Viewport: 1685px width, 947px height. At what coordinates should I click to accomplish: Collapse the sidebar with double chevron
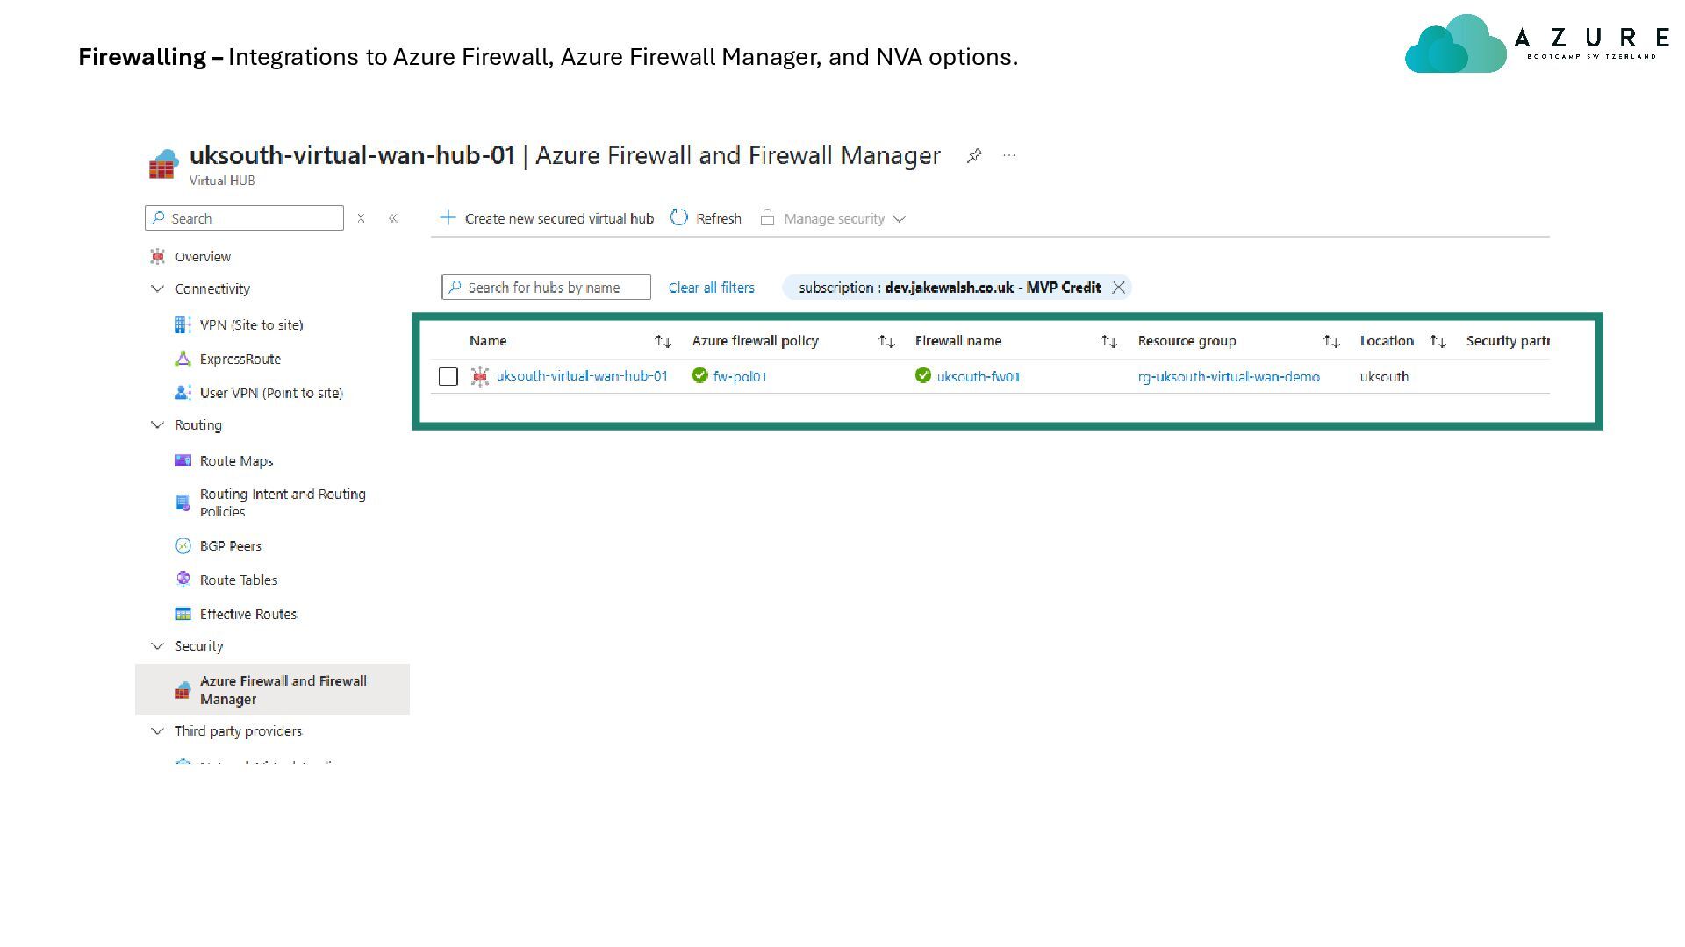pyautogui.click(x=393, y=218)
